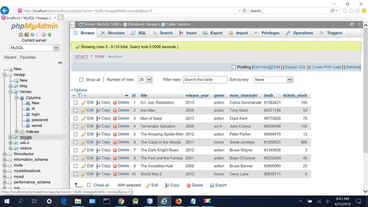Click the link-with-main-panel icon in sidebar

[60, 63]
